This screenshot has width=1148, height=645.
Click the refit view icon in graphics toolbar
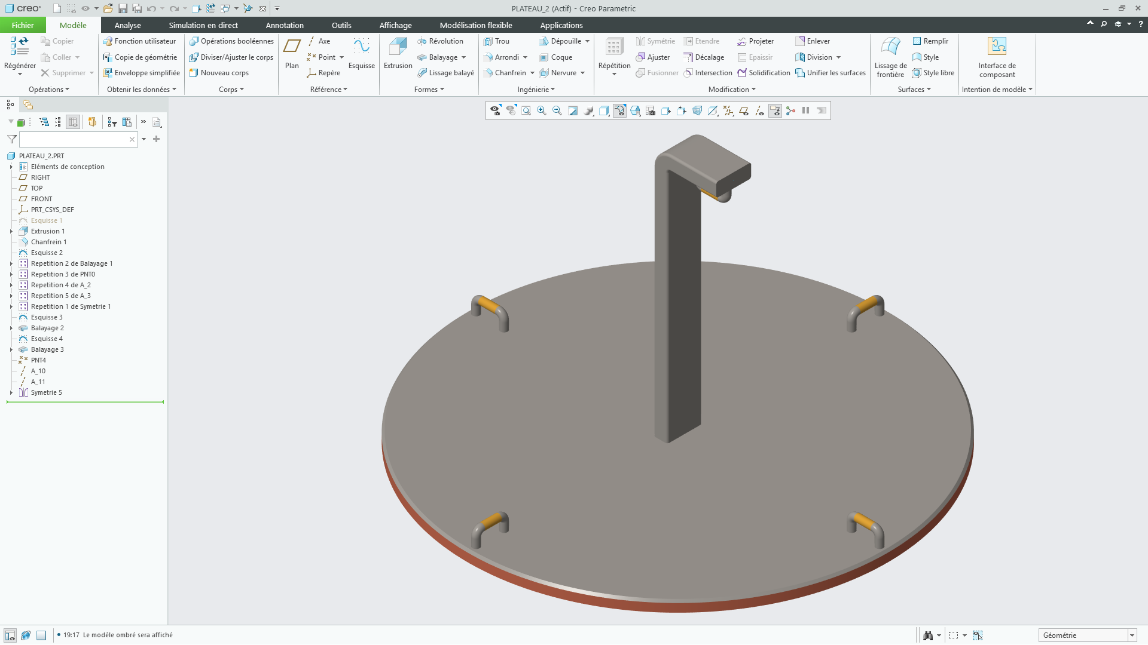pyautogui.click(x=526, y=110)
